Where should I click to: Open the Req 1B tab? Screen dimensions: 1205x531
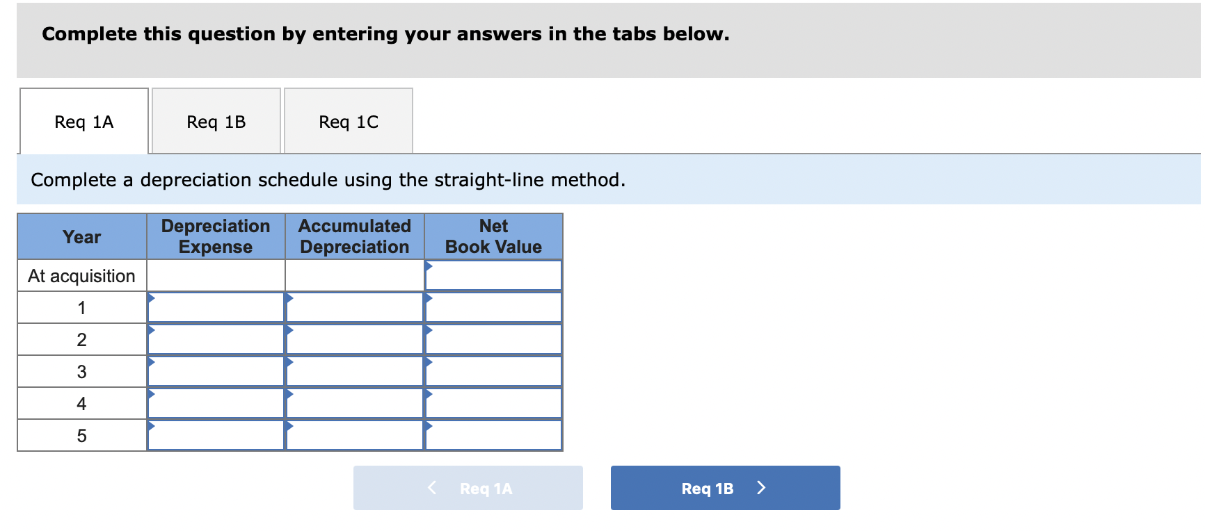tap(216, 122)
